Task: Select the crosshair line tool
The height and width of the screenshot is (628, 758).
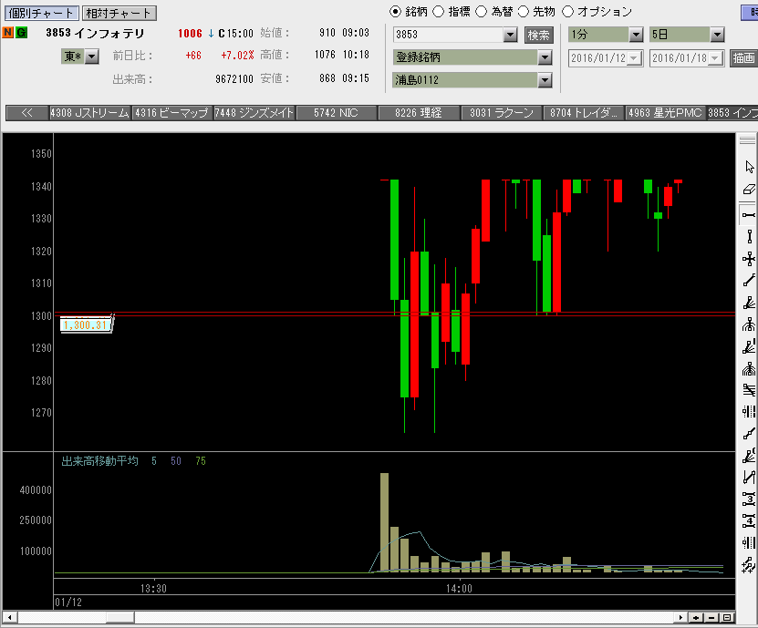Action: pos(749,259)
